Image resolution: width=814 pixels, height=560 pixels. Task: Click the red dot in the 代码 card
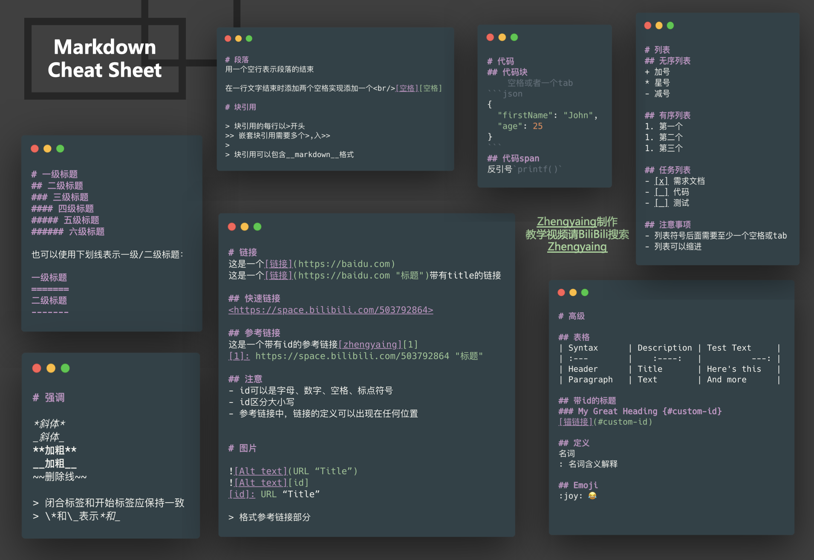[490, 37]
